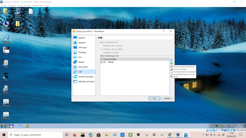
Task: Open Panneau de configuration shortcut
Action: coord(6,39)
